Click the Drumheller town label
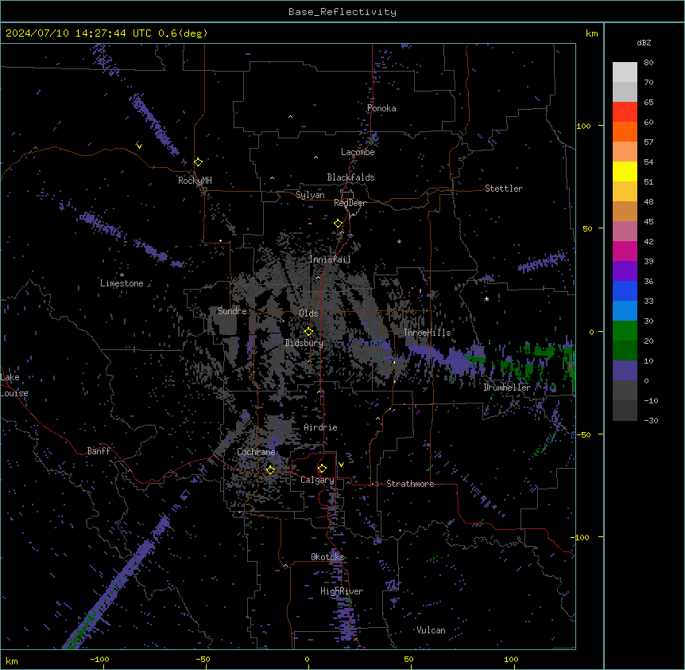 (507, 388)
